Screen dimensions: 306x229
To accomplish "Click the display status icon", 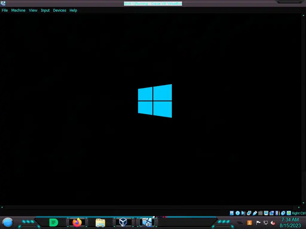I will 266,213.
